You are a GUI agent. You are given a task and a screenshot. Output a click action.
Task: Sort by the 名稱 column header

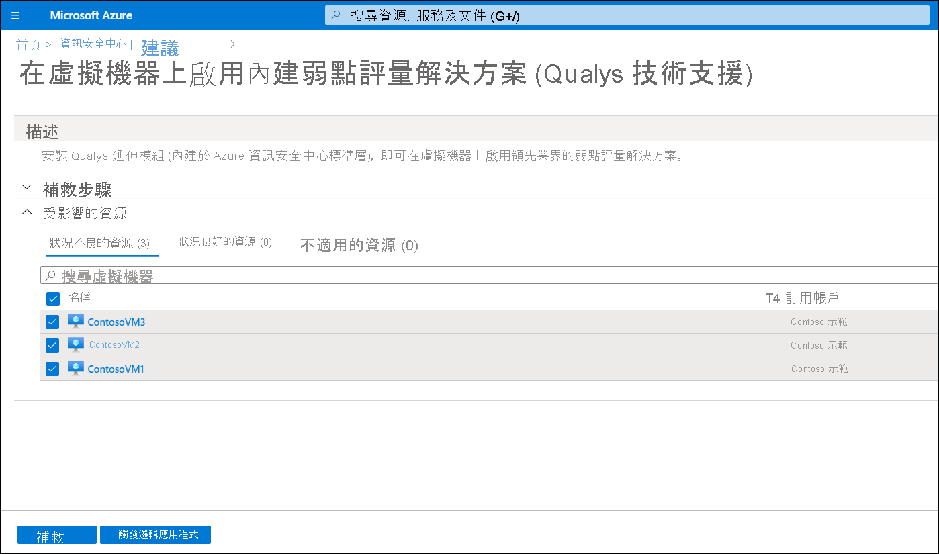tap(79, 297)
